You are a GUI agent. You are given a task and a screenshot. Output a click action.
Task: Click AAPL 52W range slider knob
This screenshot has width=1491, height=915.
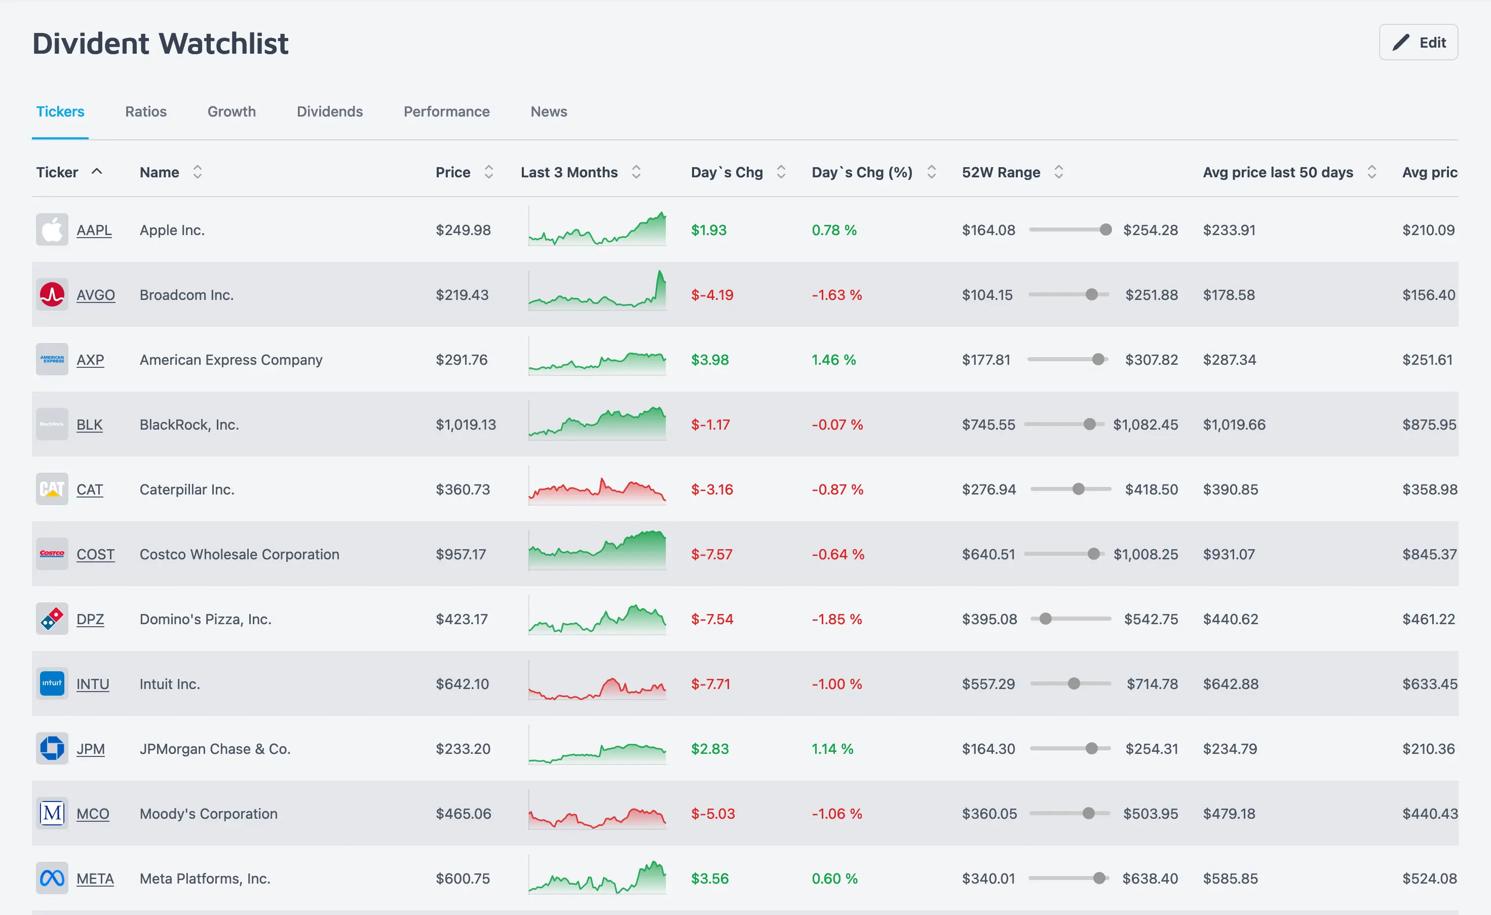(x=1105, y=230)
